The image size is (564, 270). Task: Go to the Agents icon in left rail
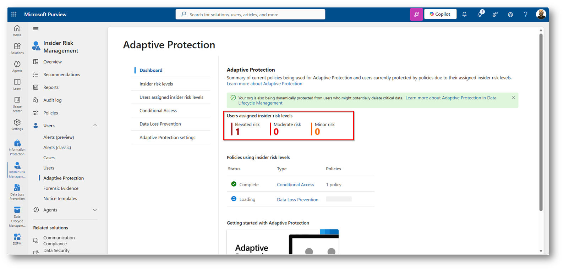tap(17, 66)
